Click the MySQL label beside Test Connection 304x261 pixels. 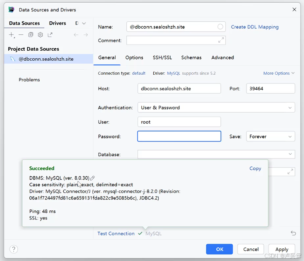coord(153,234)
